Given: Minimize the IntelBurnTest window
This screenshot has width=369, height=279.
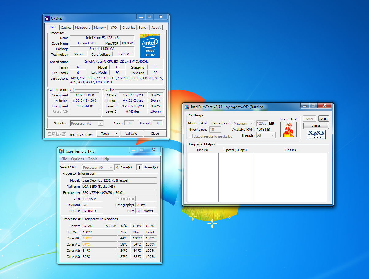Looking at the screenshot, I should (305, 106).
